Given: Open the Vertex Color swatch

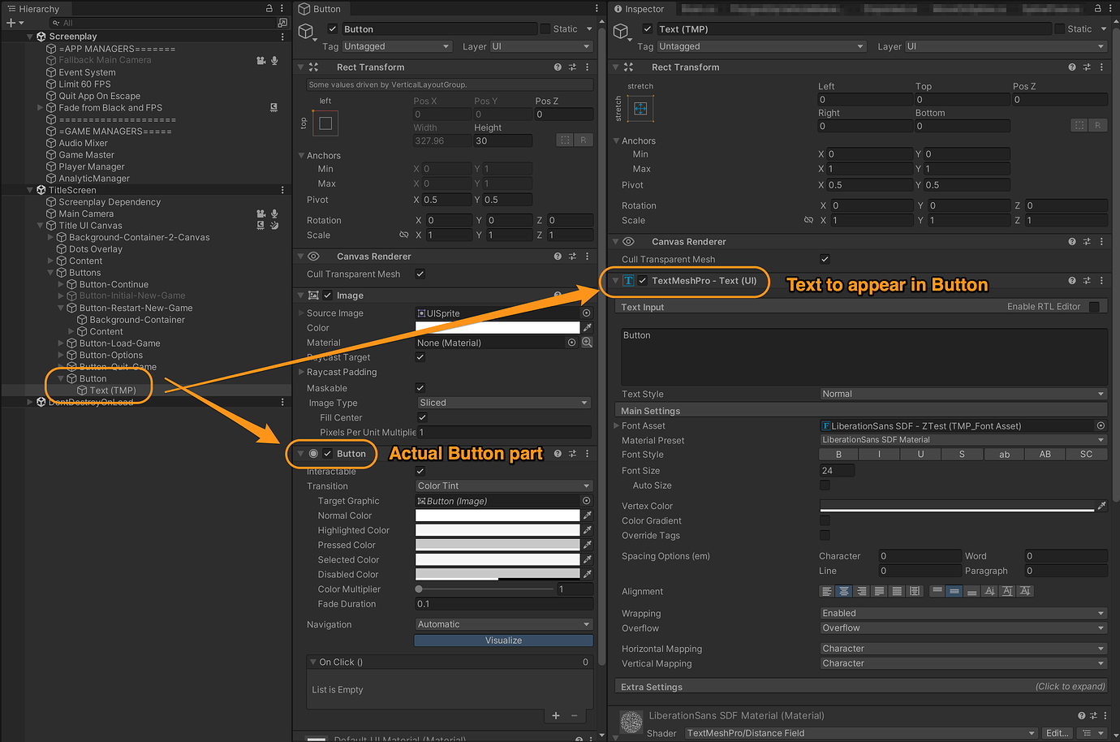Looking at the screenshot, I should pyautogui.click(x=957, y=506).
